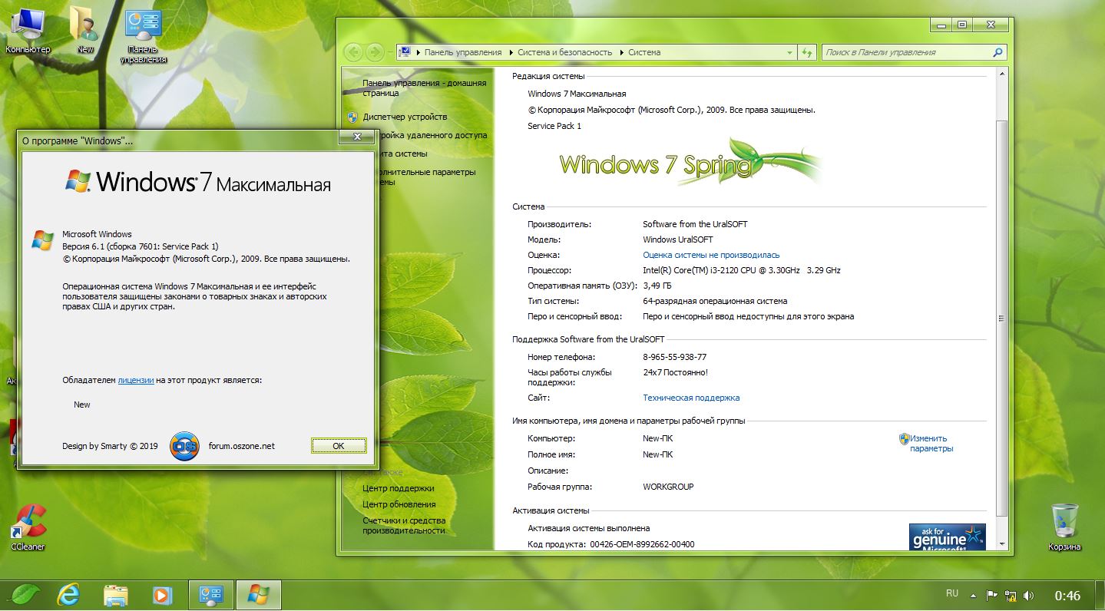This screenshot has width=1105, height=611.
Task: Click the ask for genuine Microsoft badge
Action: click(x=947, y=537)
